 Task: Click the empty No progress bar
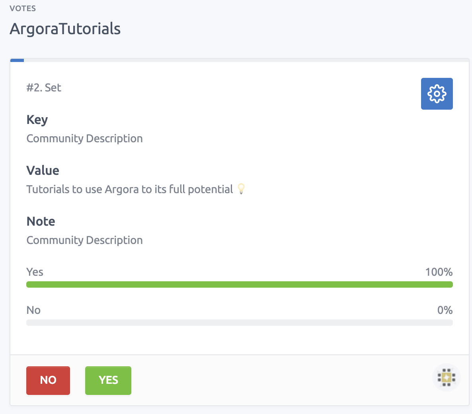point(239,323)
